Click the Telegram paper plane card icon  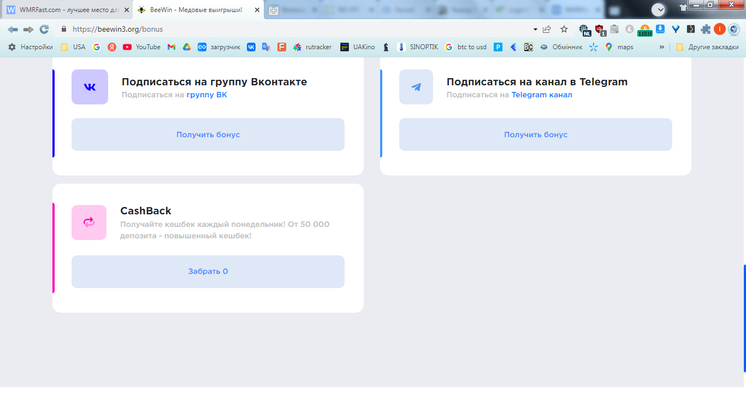(x=416, y=87)
